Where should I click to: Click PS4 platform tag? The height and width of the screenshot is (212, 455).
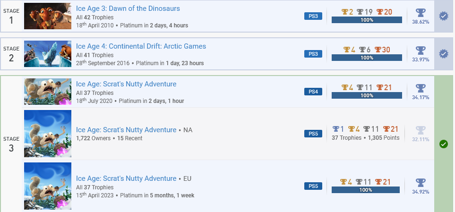[313, 92]
